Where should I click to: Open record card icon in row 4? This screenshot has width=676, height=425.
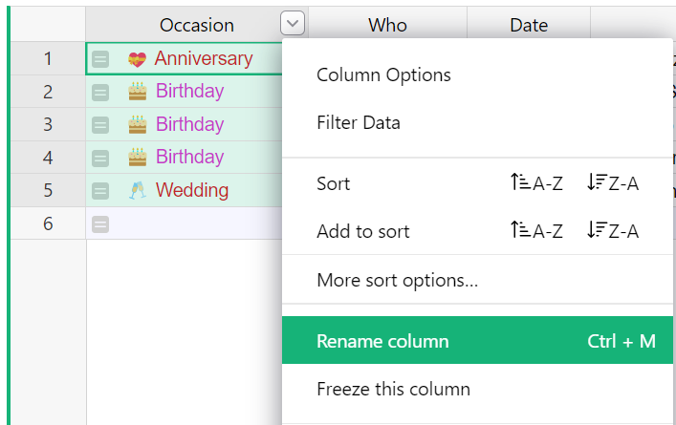pyautogui.click(x=100, y=158)
